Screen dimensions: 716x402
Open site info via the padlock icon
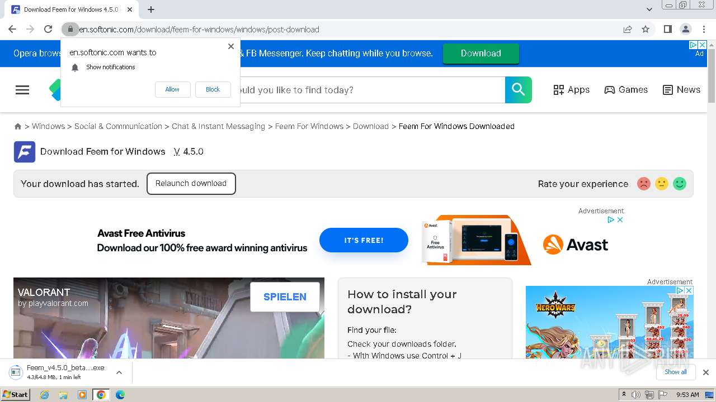70,29
